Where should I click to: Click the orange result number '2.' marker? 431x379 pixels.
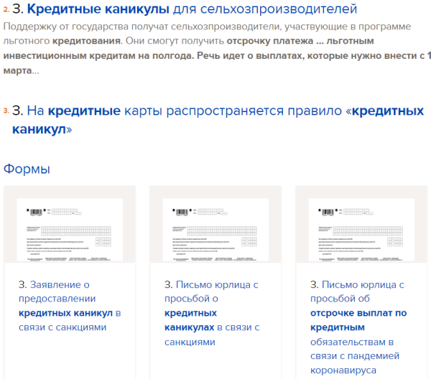pyautogui.click(x=5, y=10)
